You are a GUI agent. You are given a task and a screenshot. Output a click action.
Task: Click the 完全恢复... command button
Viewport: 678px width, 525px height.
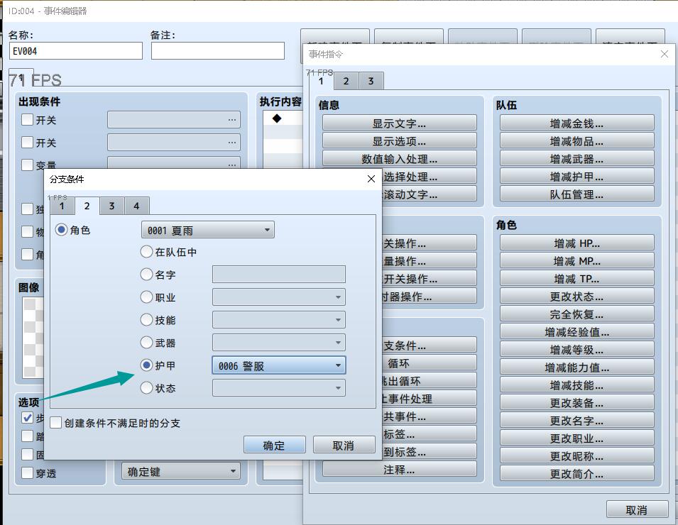tap(576, 314)
